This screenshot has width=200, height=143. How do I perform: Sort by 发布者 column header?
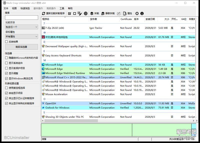[104, 19]
